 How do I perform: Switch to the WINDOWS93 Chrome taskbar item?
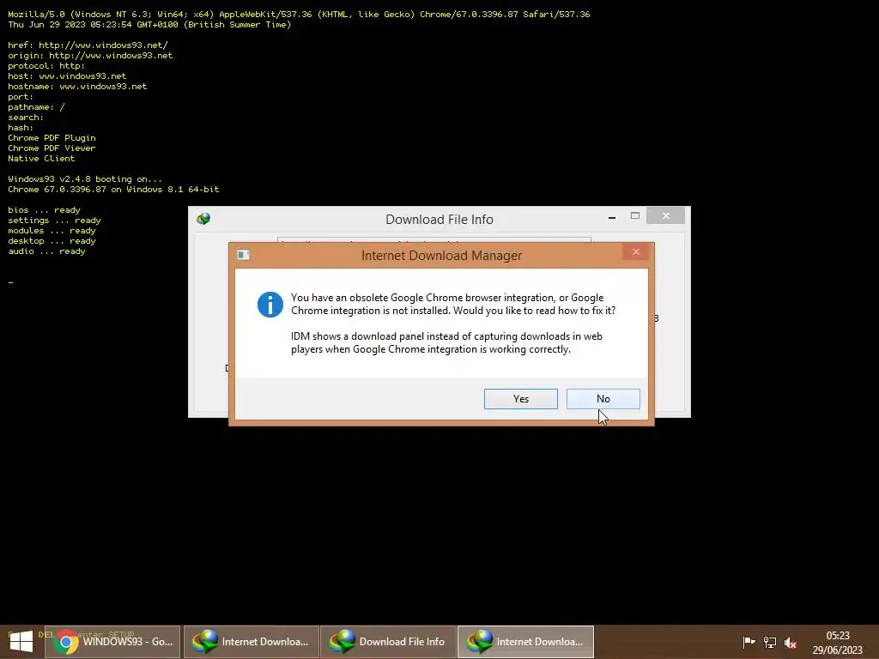coord(112,642)
